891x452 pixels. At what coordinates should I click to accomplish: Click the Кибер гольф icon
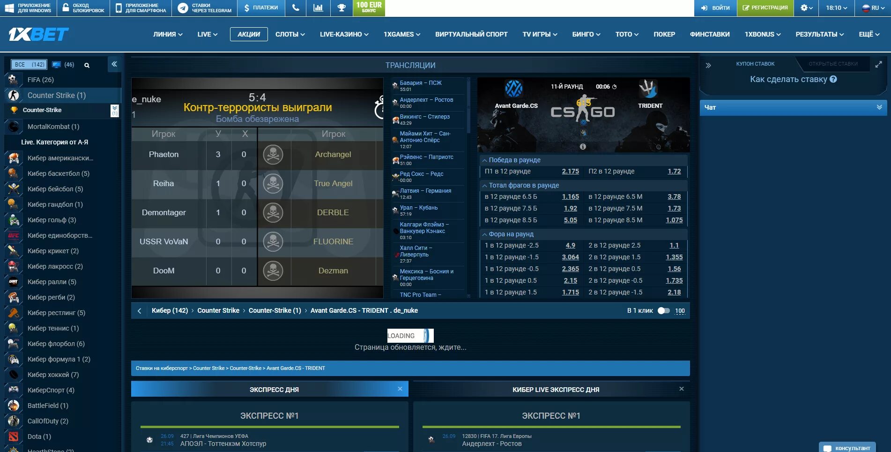point(14,220)
